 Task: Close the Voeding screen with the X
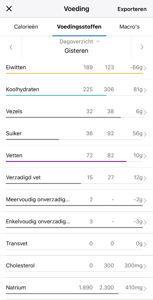click(9, 9)
